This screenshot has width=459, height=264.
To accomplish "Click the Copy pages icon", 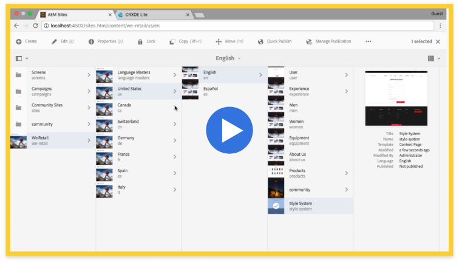I will (172, 42).
